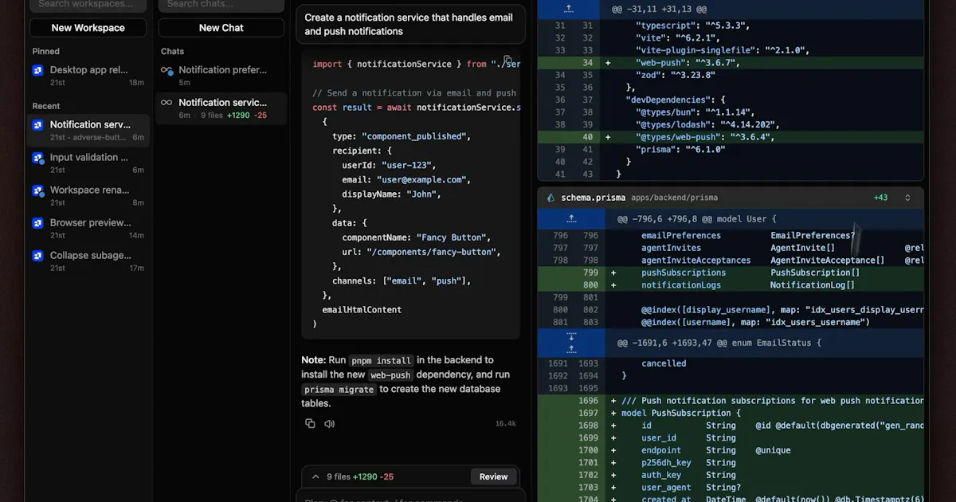Focus the search workspaces field

tap(88, 5)
